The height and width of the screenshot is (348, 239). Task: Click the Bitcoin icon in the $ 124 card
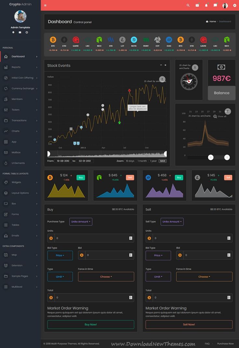click(x=50, y=177)
